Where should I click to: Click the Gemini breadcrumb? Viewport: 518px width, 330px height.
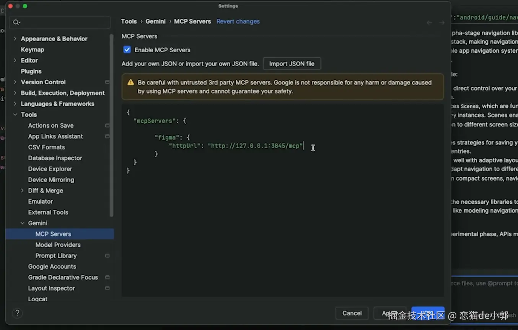(x=155, y=21)
